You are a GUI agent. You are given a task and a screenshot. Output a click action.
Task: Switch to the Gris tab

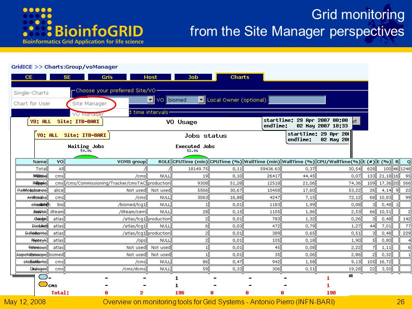107,77
